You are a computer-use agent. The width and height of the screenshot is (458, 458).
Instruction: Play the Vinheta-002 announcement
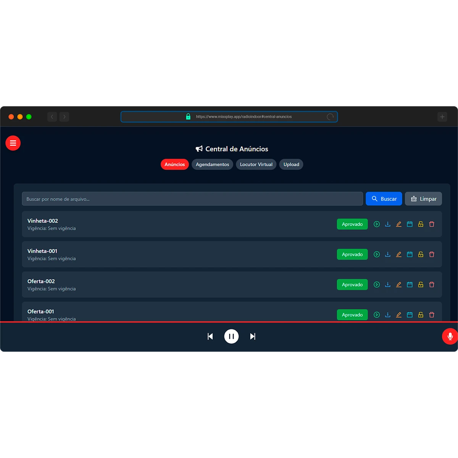point(377,224)
